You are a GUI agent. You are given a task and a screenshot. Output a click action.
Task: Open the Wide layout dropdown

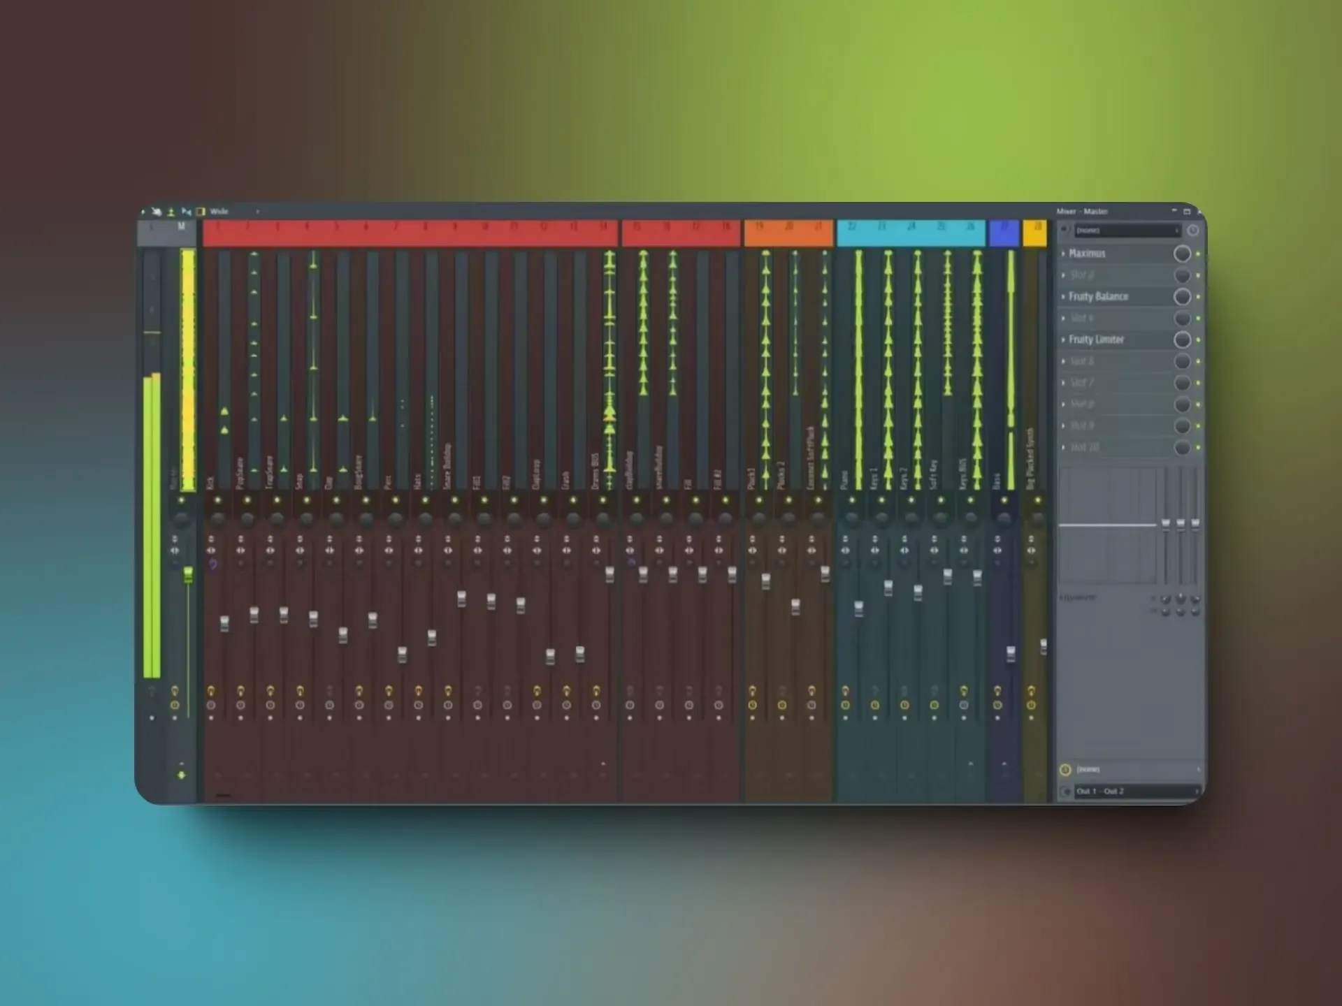tap(234, 212)
